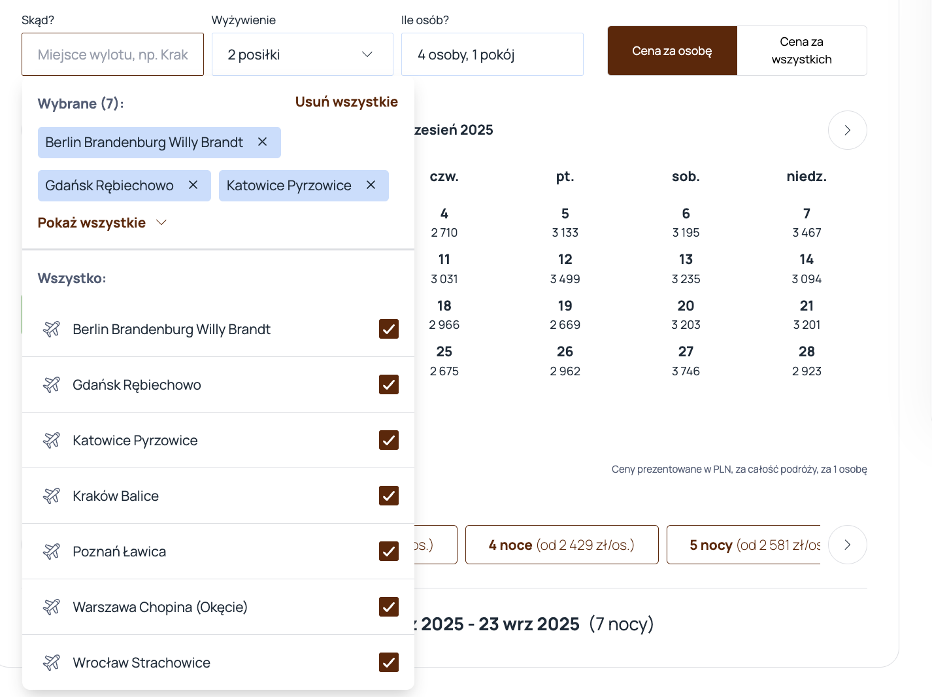Click the Wrocław Strachowice airport label
This screenshot has width=932, height=697.
tap(141, 662)
